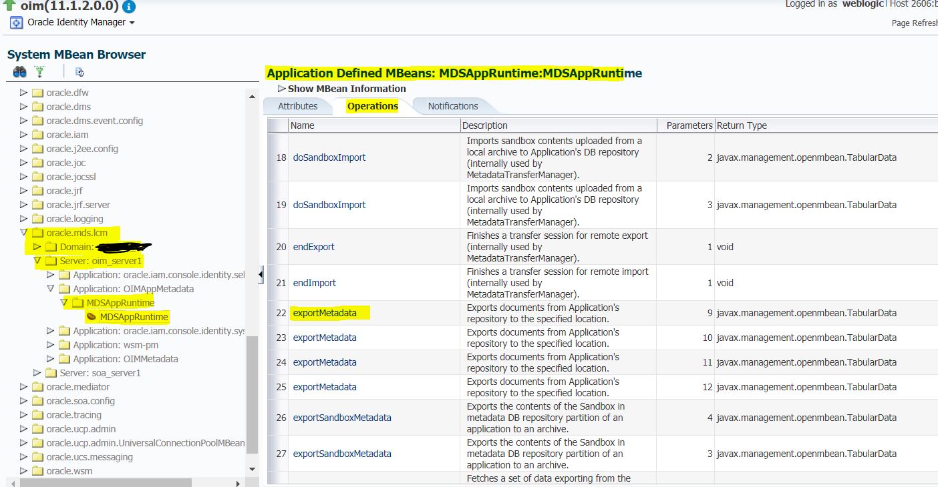Click the folder icon beside Server: soa_server1

point(51,373)
